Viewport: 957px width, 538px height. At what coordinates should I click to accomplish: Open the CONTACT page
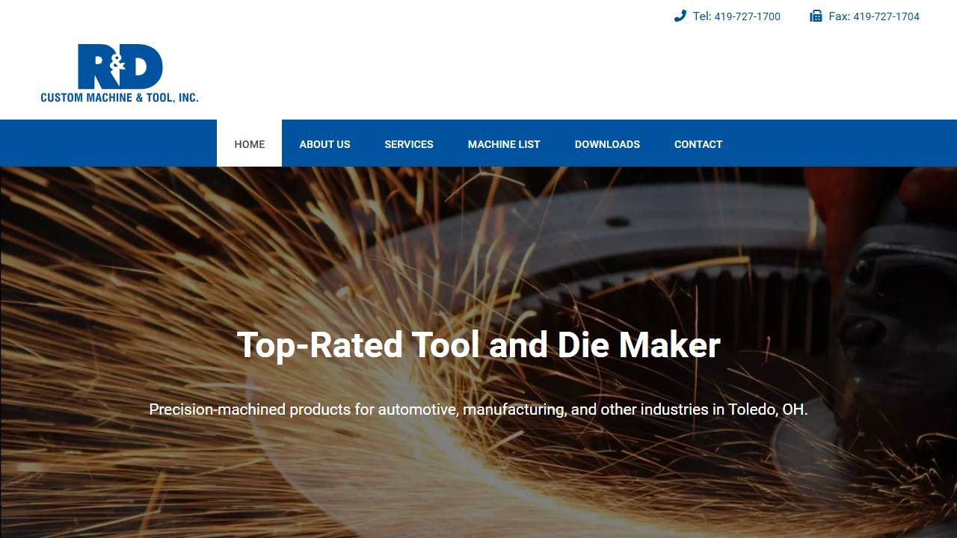(698, 143)
